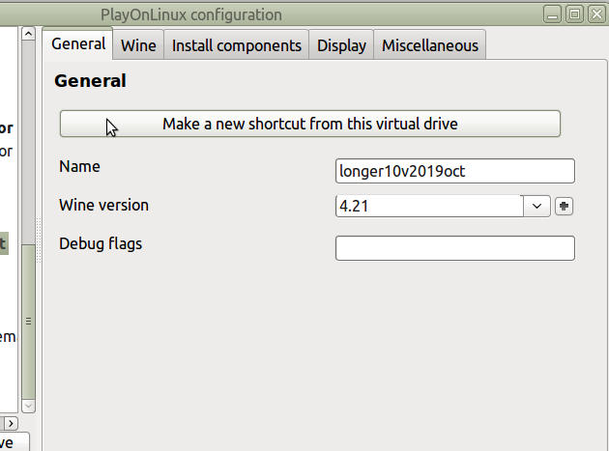Click into the Debug flags field
609x451 pixels.
454,248
